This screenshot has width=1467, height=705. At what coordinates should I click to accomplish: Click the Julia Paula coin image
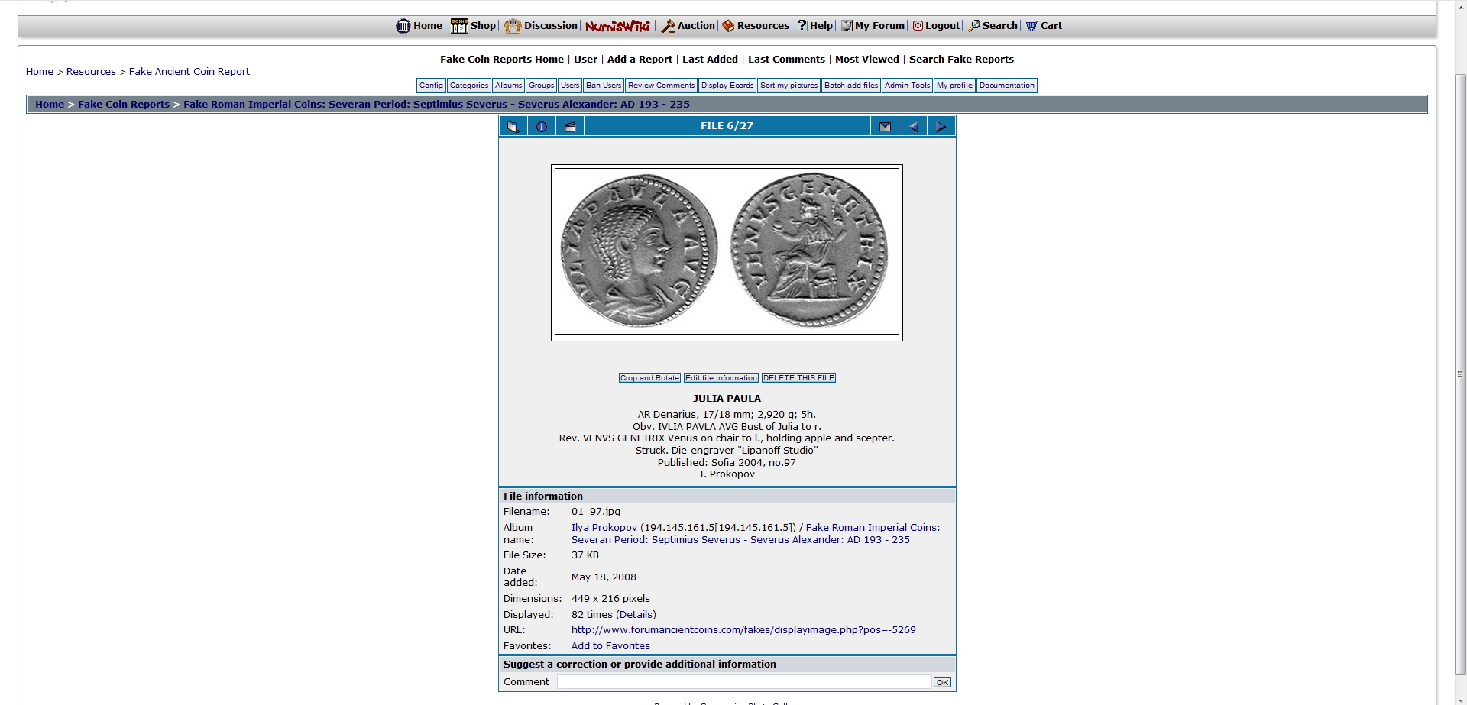point(727,252)
